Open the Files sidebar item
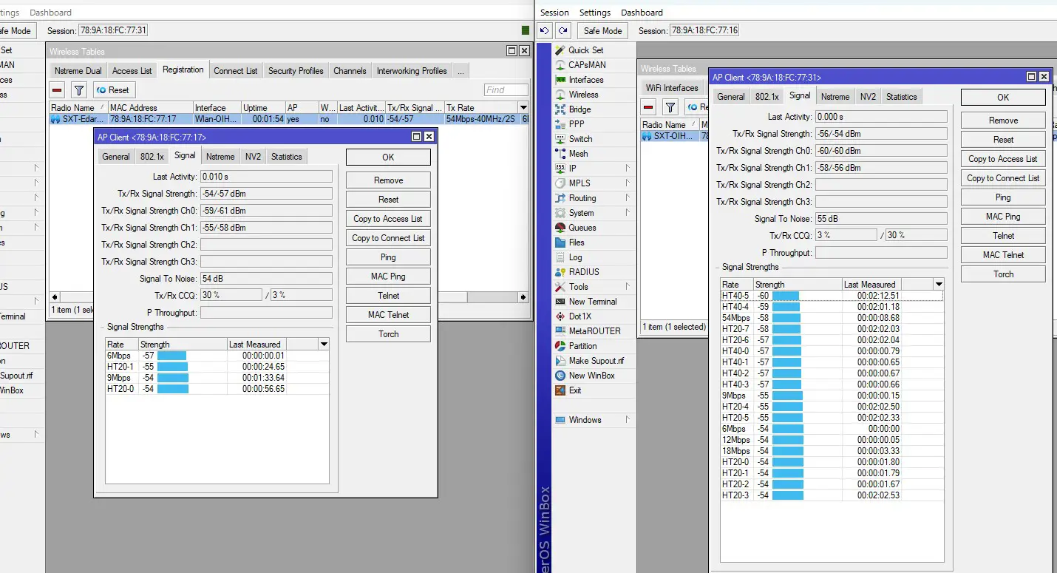The width and height of the screenshot is (1057, 573). point(577,243)
